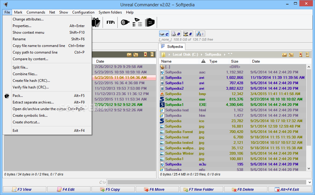Open the System folders menu
This screenshot has height=195, width=315.
pos(110,12)
